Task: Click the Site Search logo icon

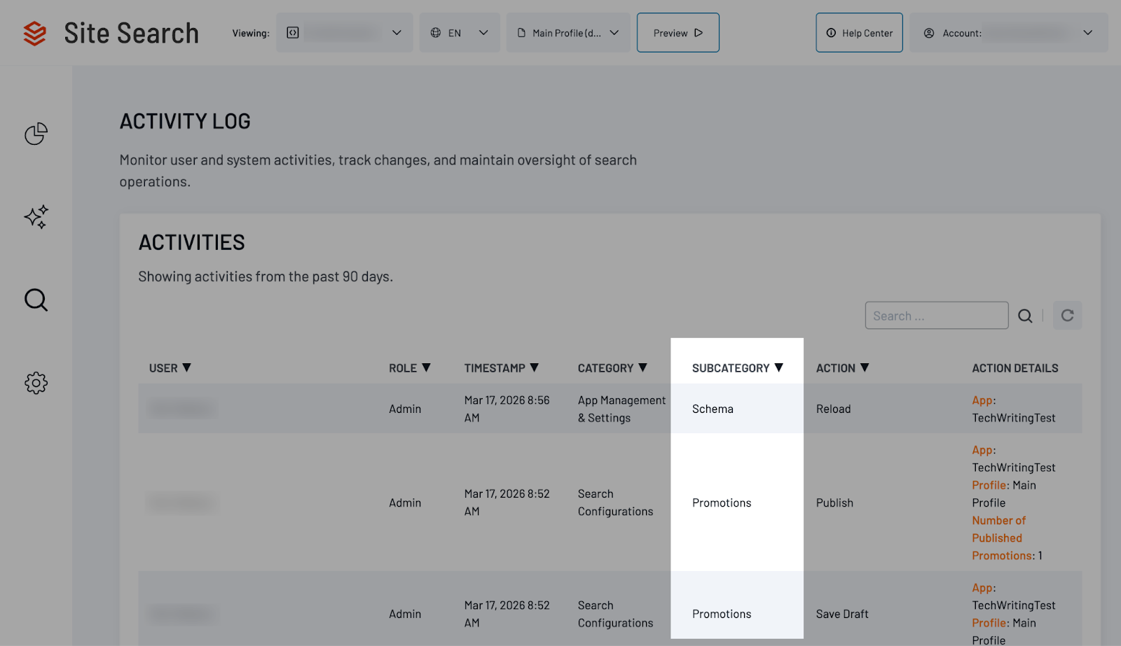Action: point(34,33)
